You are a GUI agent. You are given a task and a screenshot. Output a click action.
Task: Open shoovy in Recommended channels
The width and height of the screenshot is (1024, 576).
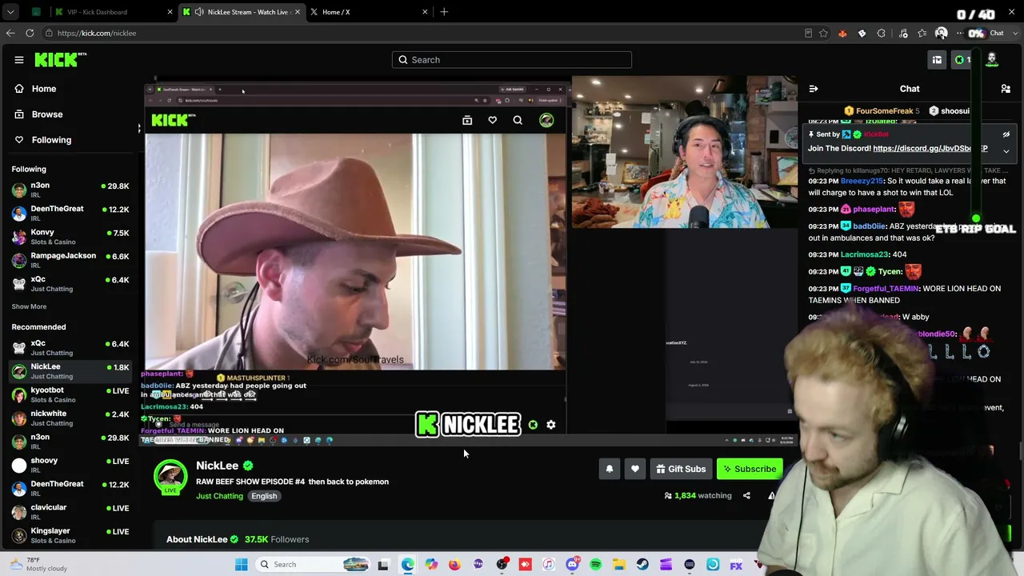70,465
